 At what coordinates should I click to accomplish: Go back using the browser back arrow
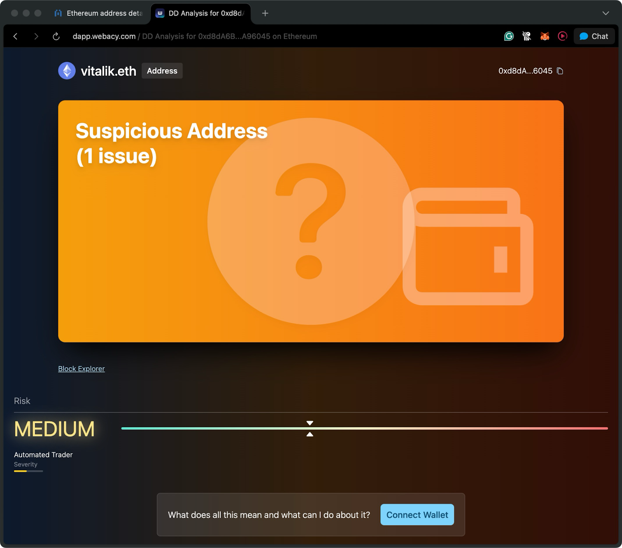pyautogui.click(x=15, y=36)
